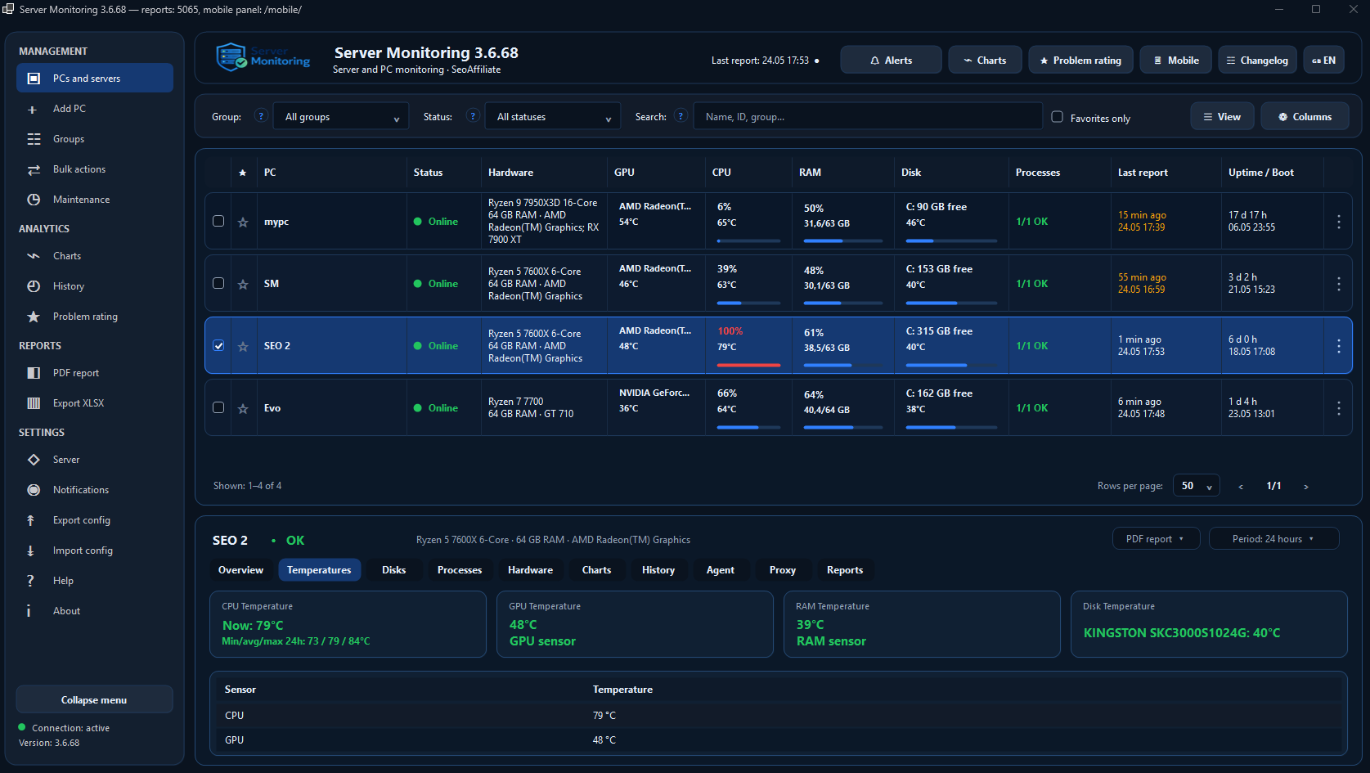
Task: Click Collapse menu button
Action: [94, 700]
